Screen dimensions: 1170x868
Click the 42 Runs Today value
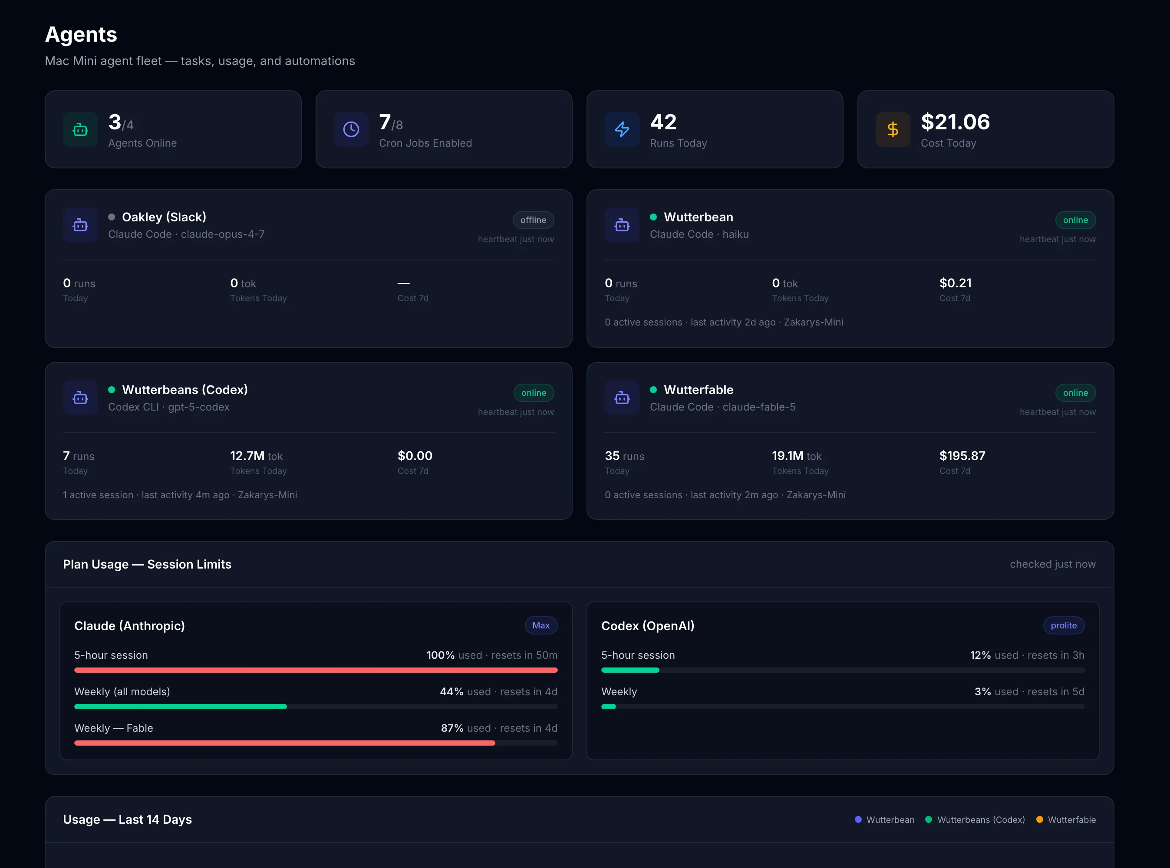(663, 122)
